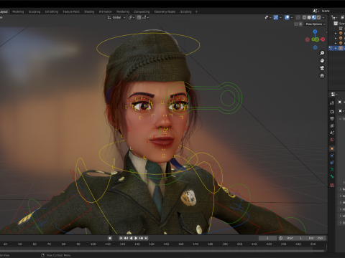Jump to the previous keyframe
The height and width of the screenshot is (258, 345).
pyautogui.click(x=126, y=238)
